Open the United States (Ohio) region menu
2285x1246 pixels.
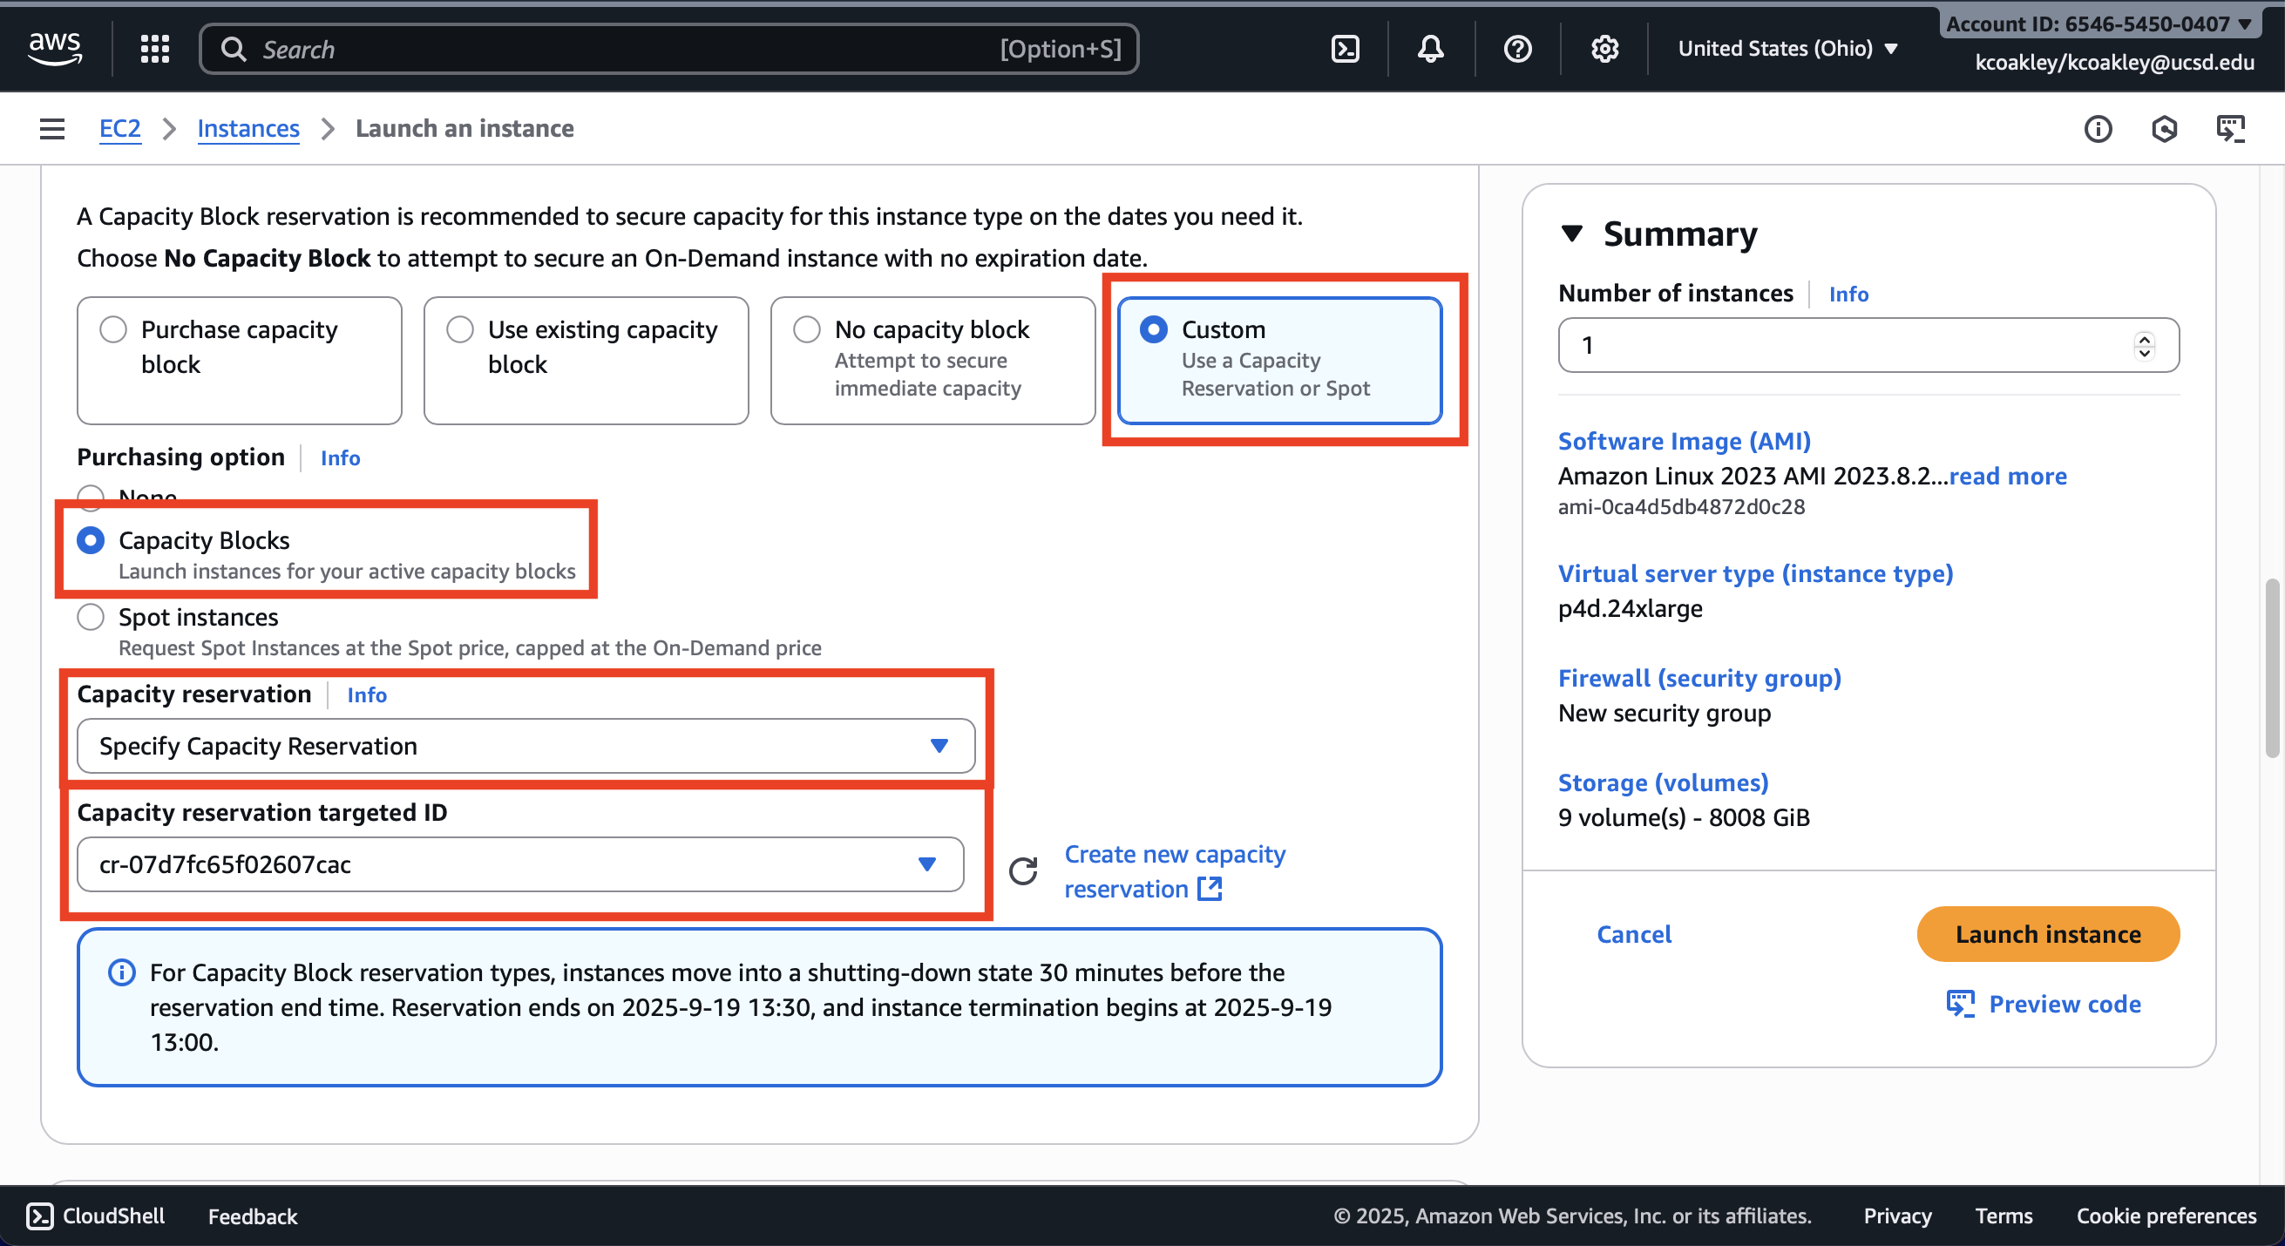[x=1787, y=49]
